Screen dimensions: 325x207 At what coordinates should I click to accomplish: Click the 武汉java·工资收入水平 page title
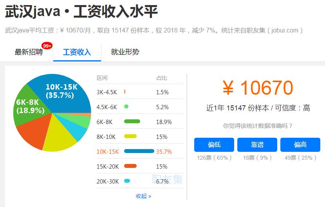[x=81, y=12]
